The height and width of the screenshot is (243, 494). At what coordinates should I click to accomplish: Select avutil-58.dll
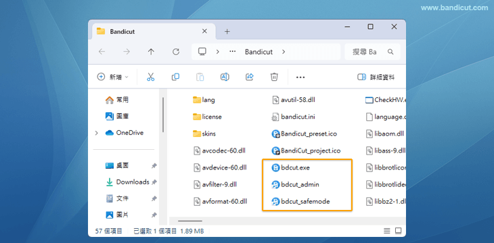[294, 100]
